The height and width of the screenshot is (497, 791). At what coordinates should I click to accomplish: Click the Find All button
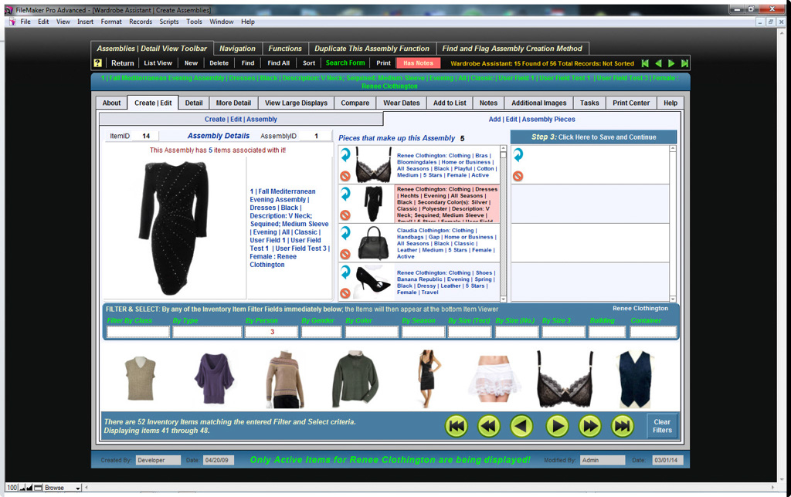coord(278,63)
